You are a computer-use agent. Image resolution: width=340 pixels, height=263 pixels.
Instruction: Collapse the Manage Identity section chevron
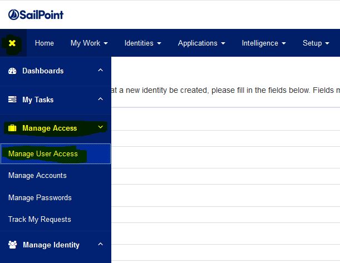click(x=100, y=245)
